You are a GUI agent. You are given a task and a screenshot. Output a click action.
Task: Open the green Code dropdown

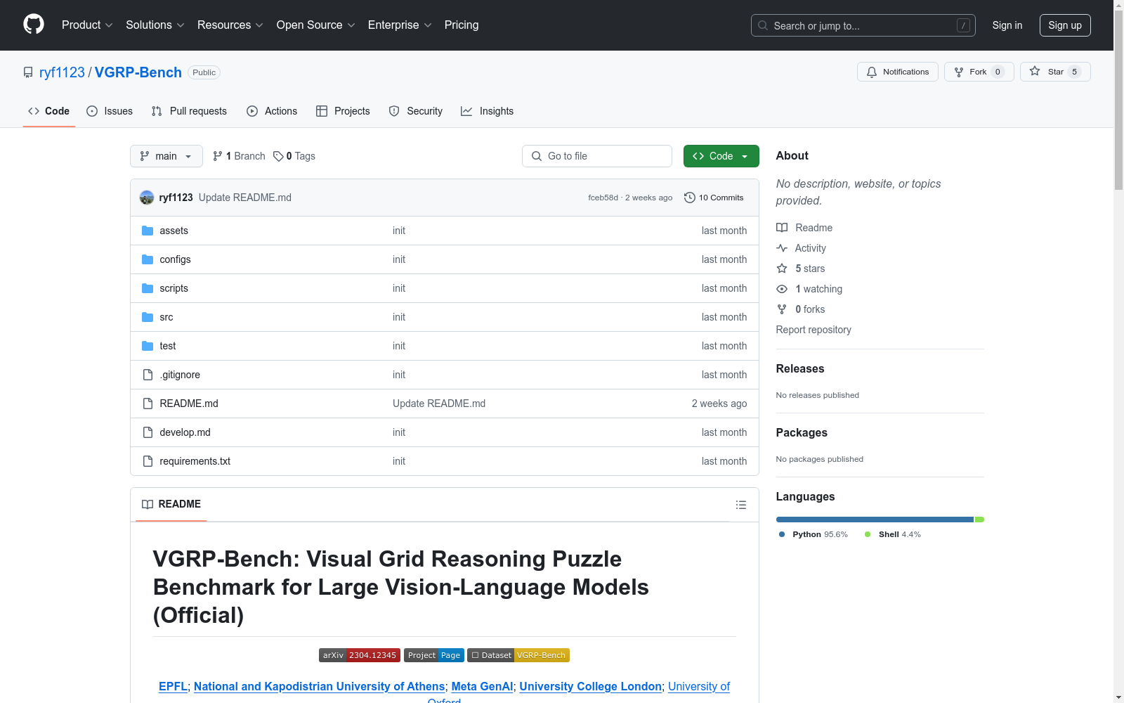coord(721,156)
